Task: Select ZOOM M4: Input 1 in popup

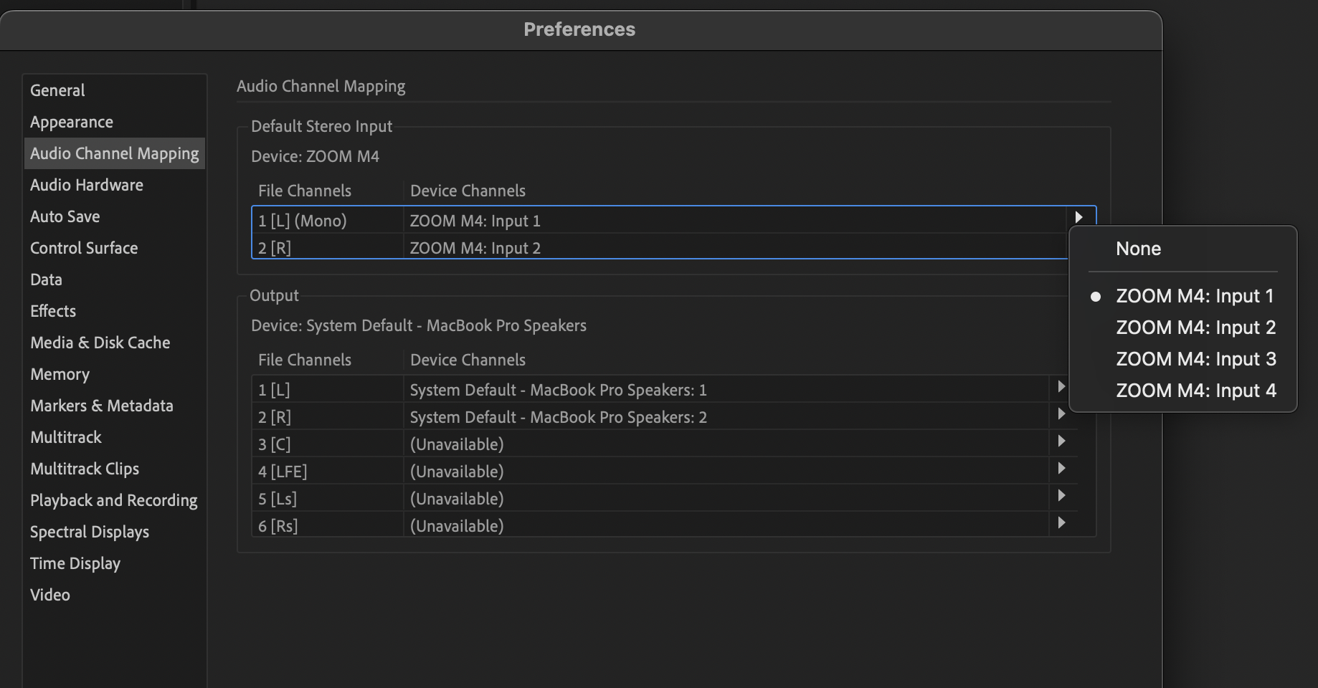Action: click(x=1194, y=296)
